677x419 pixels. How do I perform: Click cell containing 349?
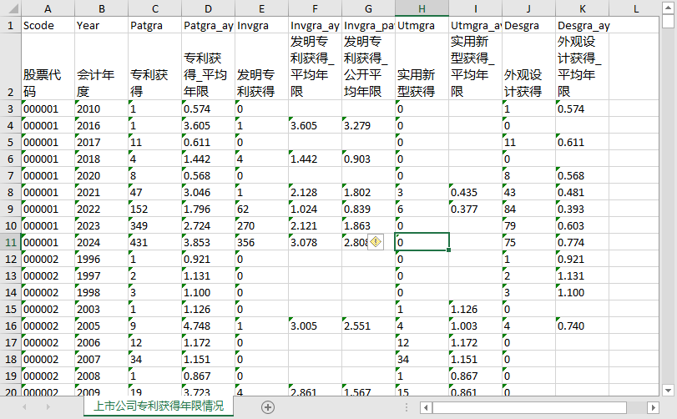(155, 225)
